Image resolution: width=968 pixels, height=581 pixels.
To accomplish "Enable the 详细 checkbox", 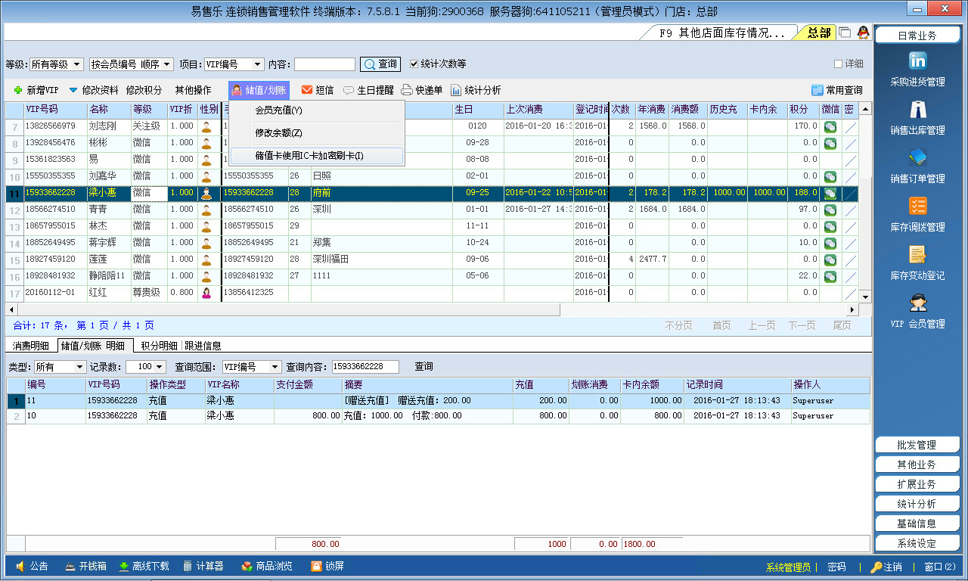I will [838, 64].
